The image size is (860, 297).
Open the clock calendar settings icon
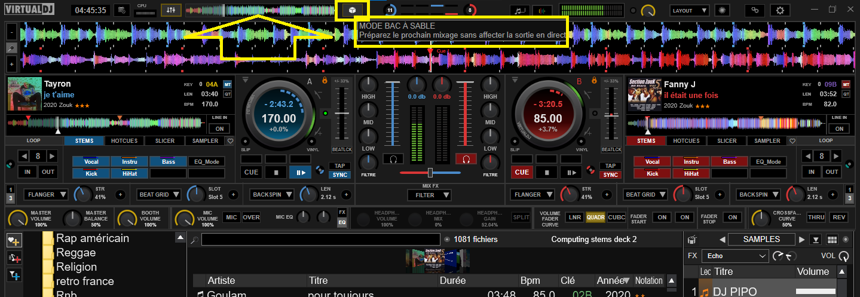point(122,10)
